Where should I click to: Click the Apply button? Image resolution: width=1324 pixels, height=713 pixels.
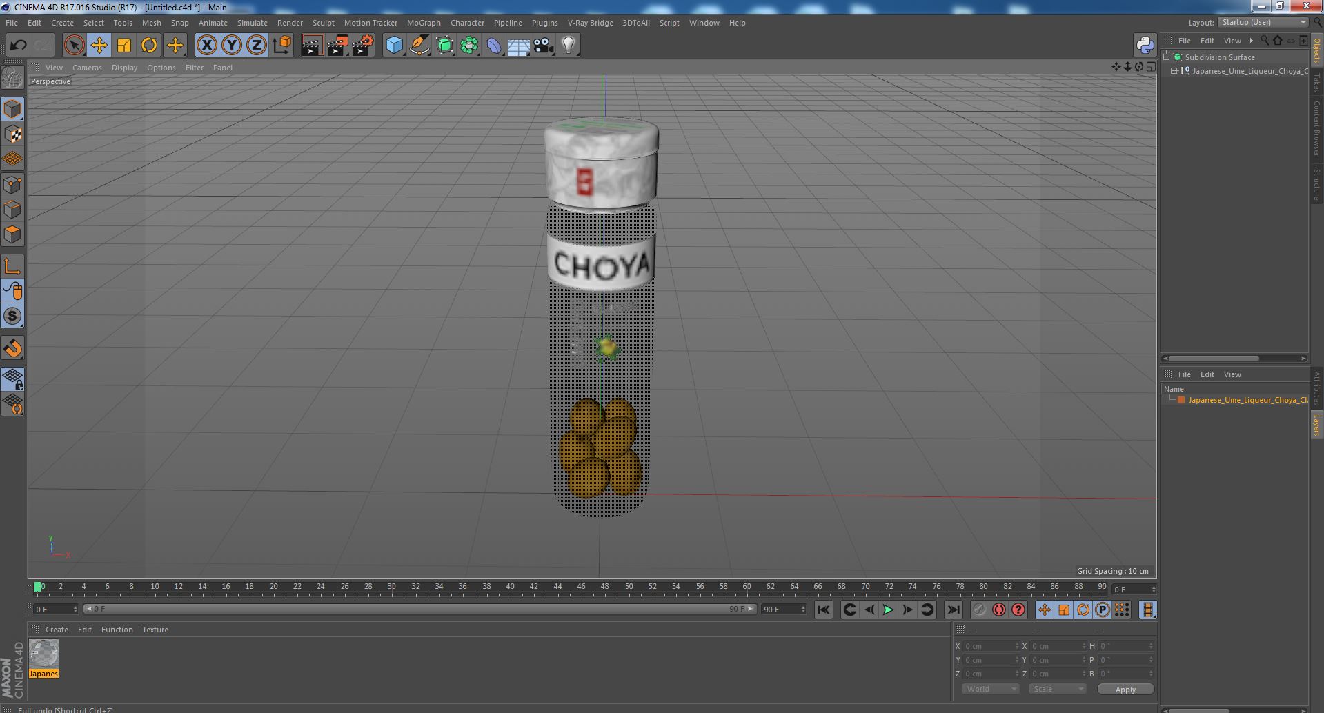click(x=1125, y=690)
